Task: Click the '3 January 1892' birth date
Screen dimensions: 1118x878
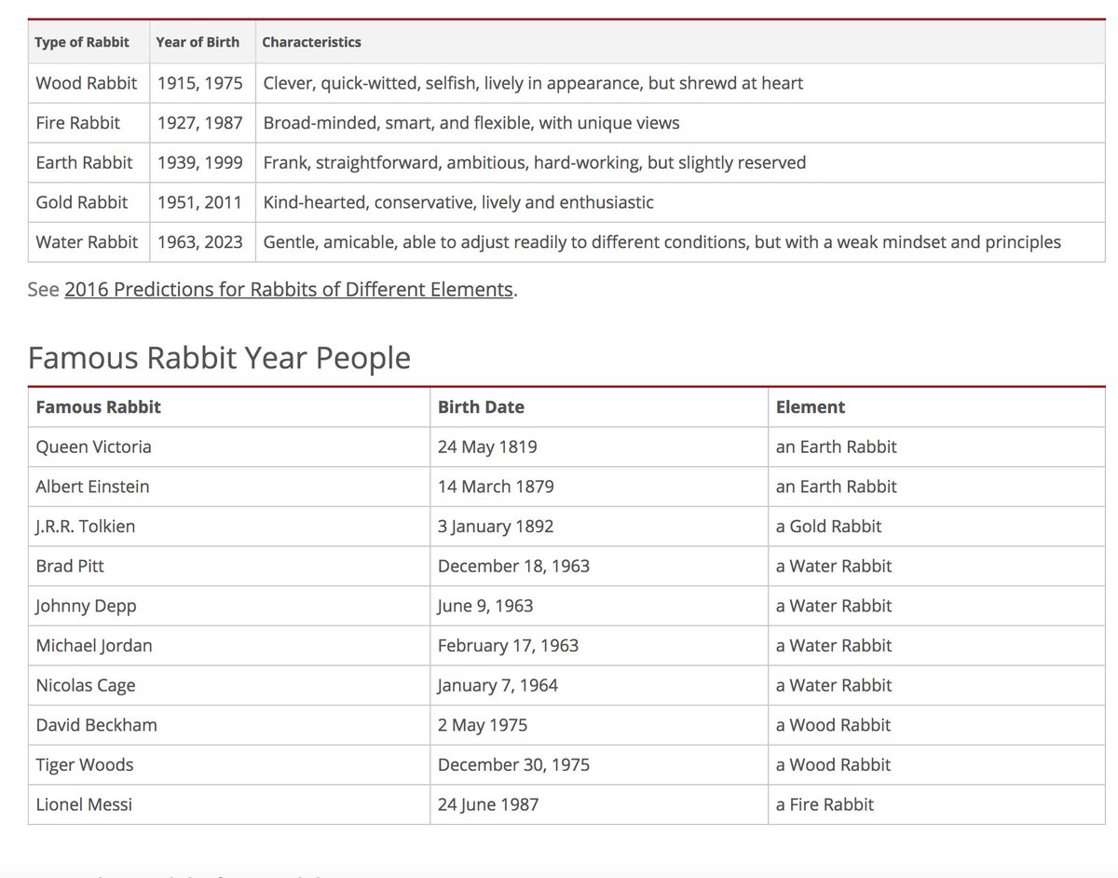Action: coord(496,526)
